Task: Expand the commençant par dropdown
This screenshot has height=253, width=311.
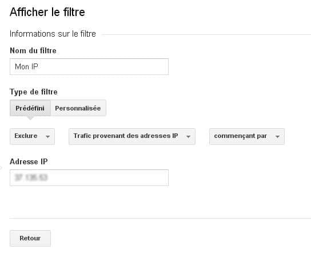Action: 247,136
